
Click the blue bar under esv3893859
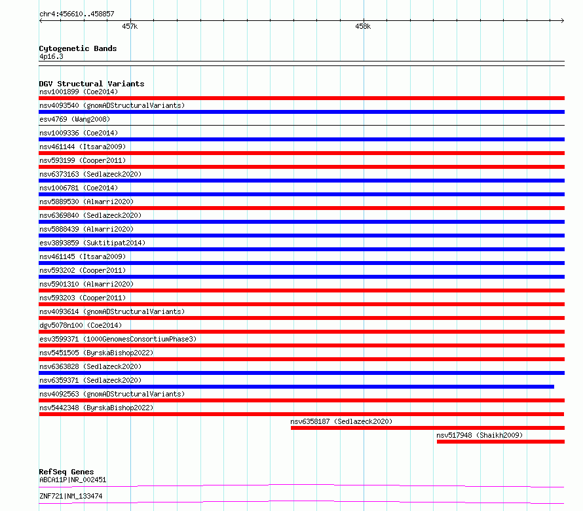coord(301,249)
